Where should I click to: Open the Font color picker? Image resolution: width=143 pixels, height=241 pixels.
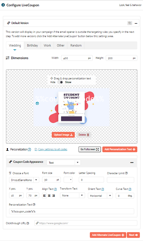pyautogui.click(x=68, y=180)
